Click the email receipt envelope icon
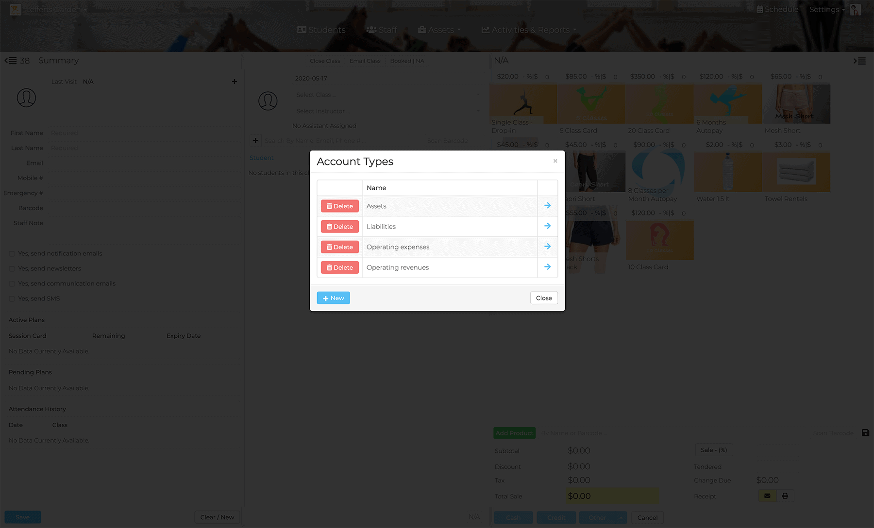 point(767,496)
